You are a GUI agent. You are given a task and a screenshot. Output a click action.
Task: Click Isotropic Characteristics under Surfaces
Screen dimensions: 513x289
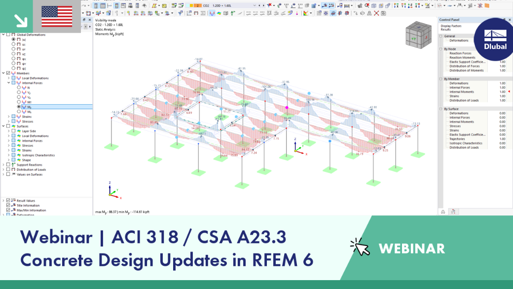point(38,155)
